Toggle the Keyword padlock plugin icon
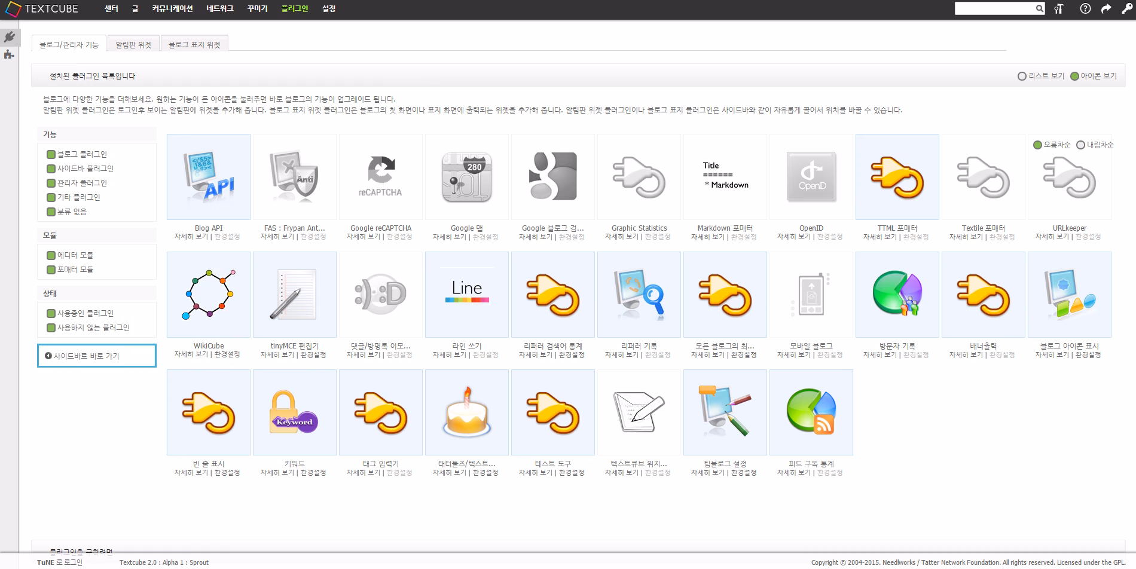 295,412
